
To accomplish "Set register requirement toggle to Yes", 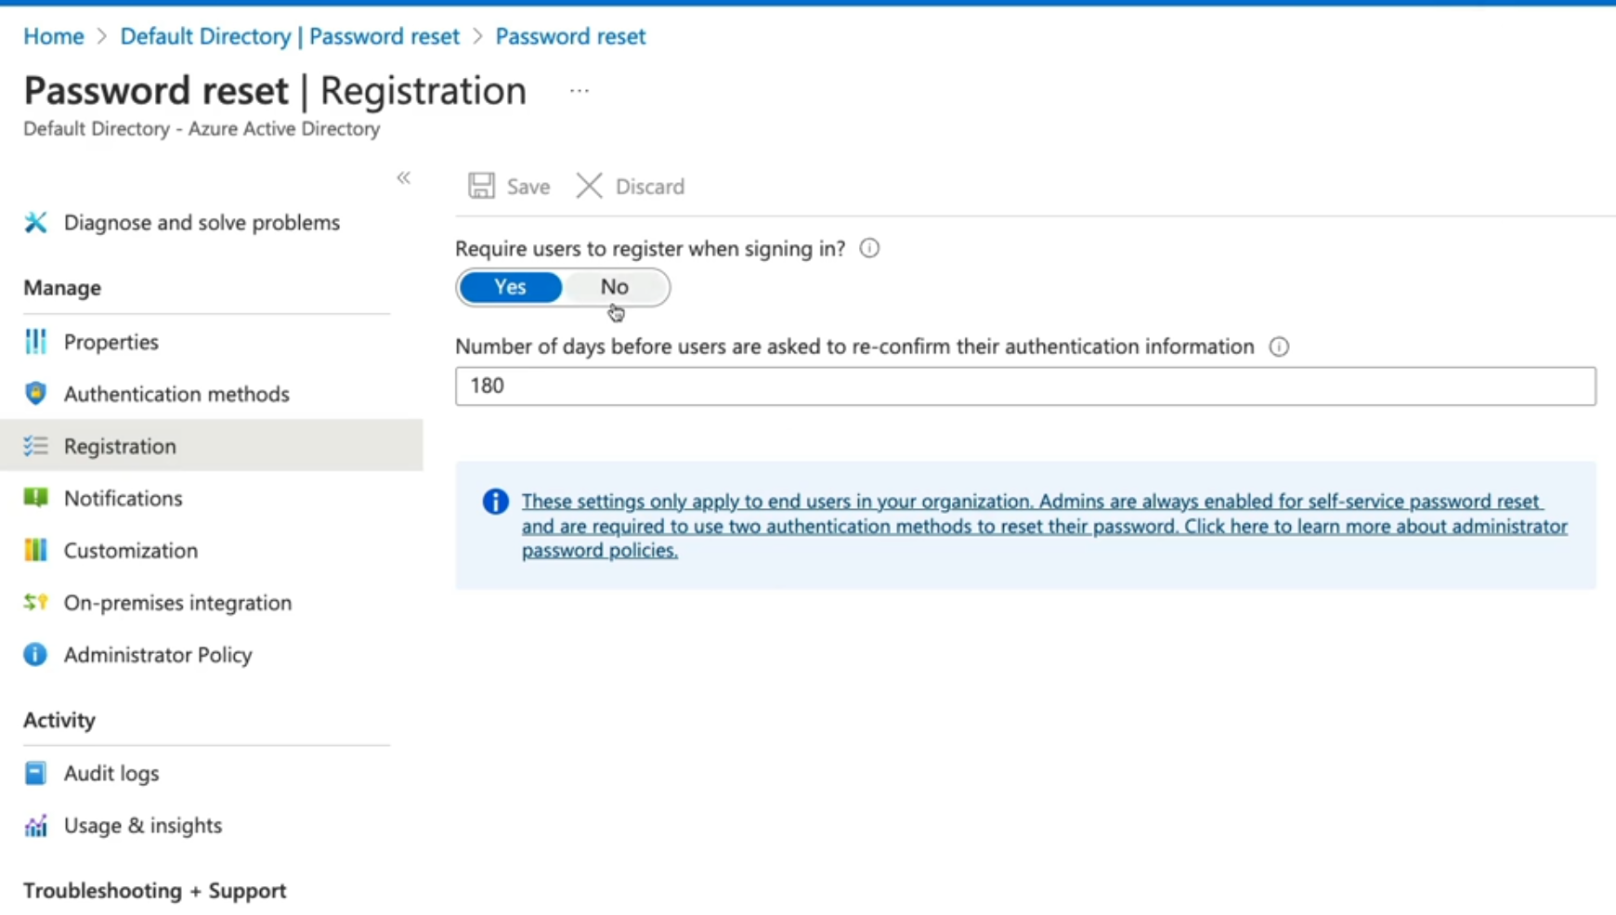I will [x=510, y=287].
